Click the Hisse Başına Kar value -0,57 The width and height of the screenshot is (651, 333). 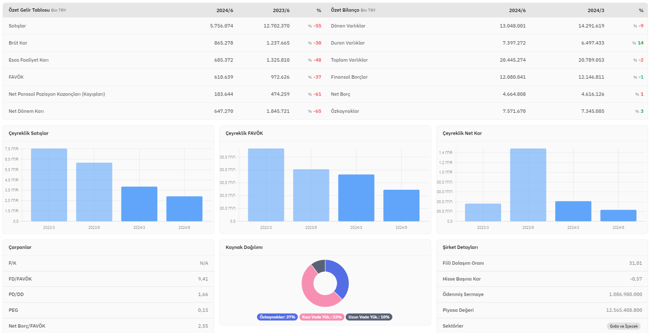click(x=636, y=279)
